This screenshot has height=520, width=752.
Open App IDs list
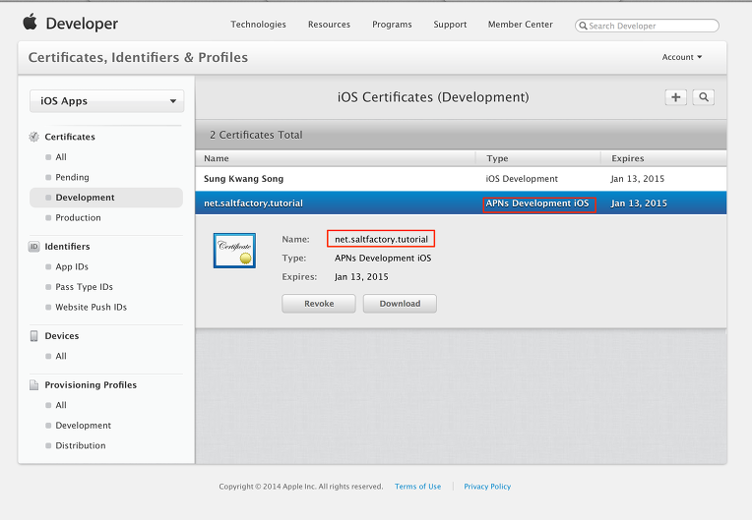coord(72,266)
